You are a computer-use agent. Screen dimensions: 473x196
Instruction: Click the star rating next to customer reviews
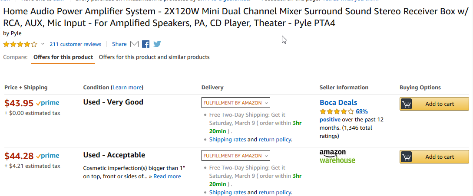[20, 44]
